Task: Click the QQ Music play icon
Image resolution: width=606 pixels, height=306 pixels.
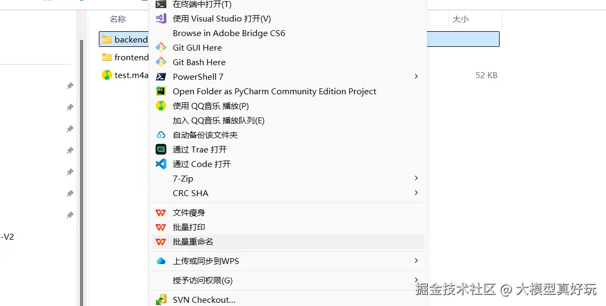Action: point(161,106)
